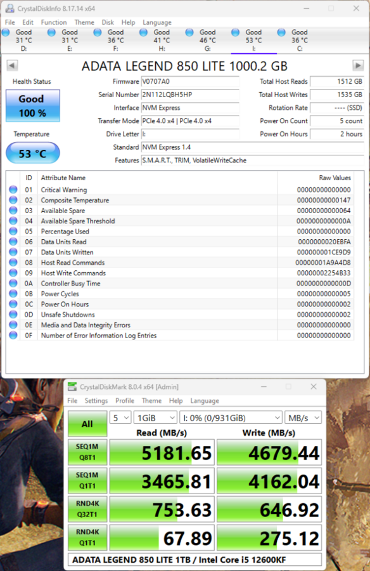Run all benchmarks with All button
Image resolution: width=370 pixels, height=571 pixels.
pos(87,424)
